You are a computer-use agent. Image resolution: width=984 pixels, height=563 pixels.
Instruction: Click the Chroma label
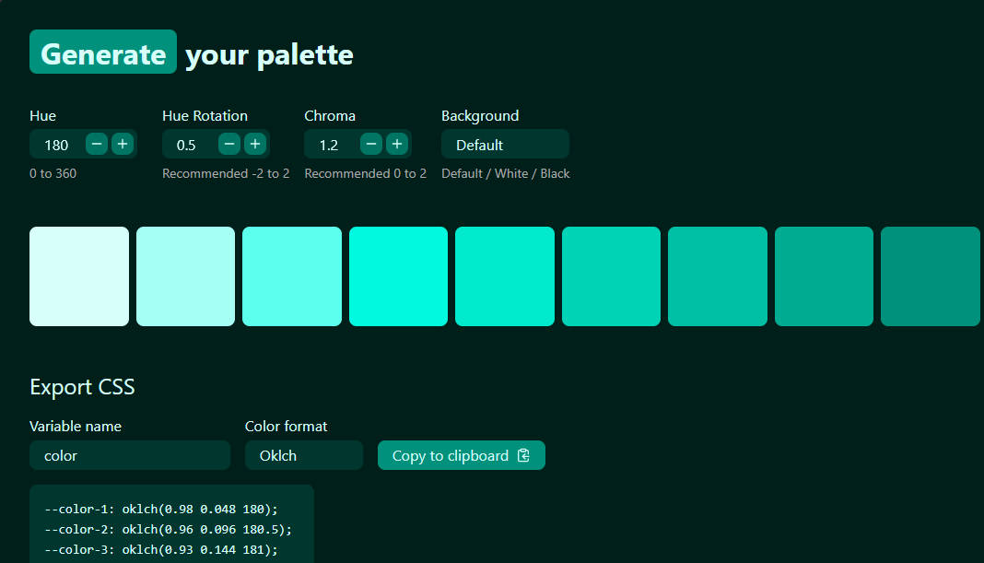click(330, 116)
